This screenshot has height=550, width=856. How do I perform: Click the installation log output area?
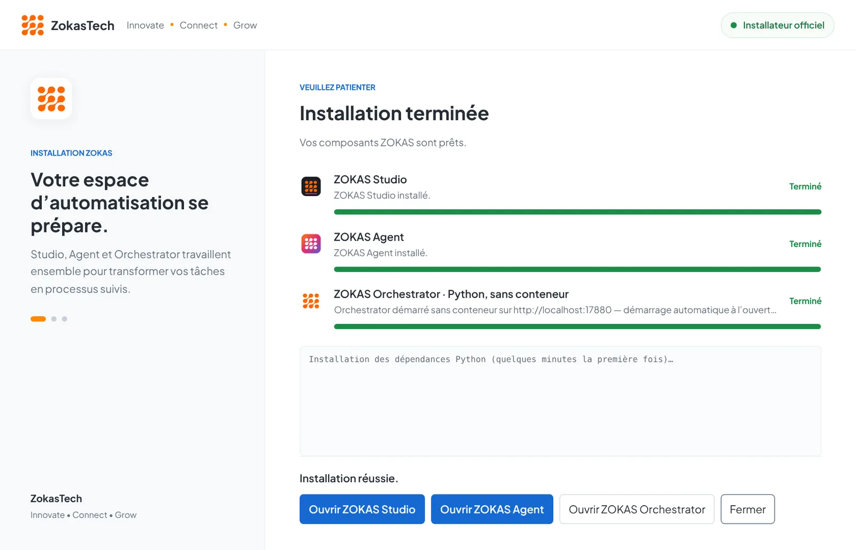(x=560, y=401)
